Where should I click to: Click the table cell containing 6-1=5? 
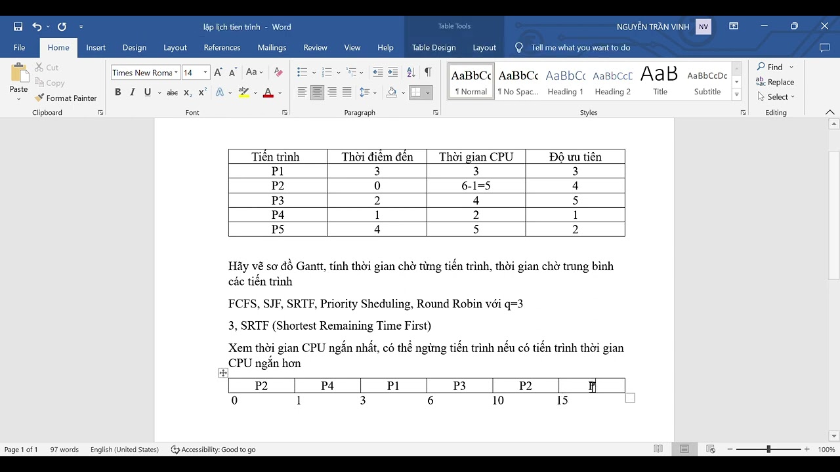coord(476,186)
